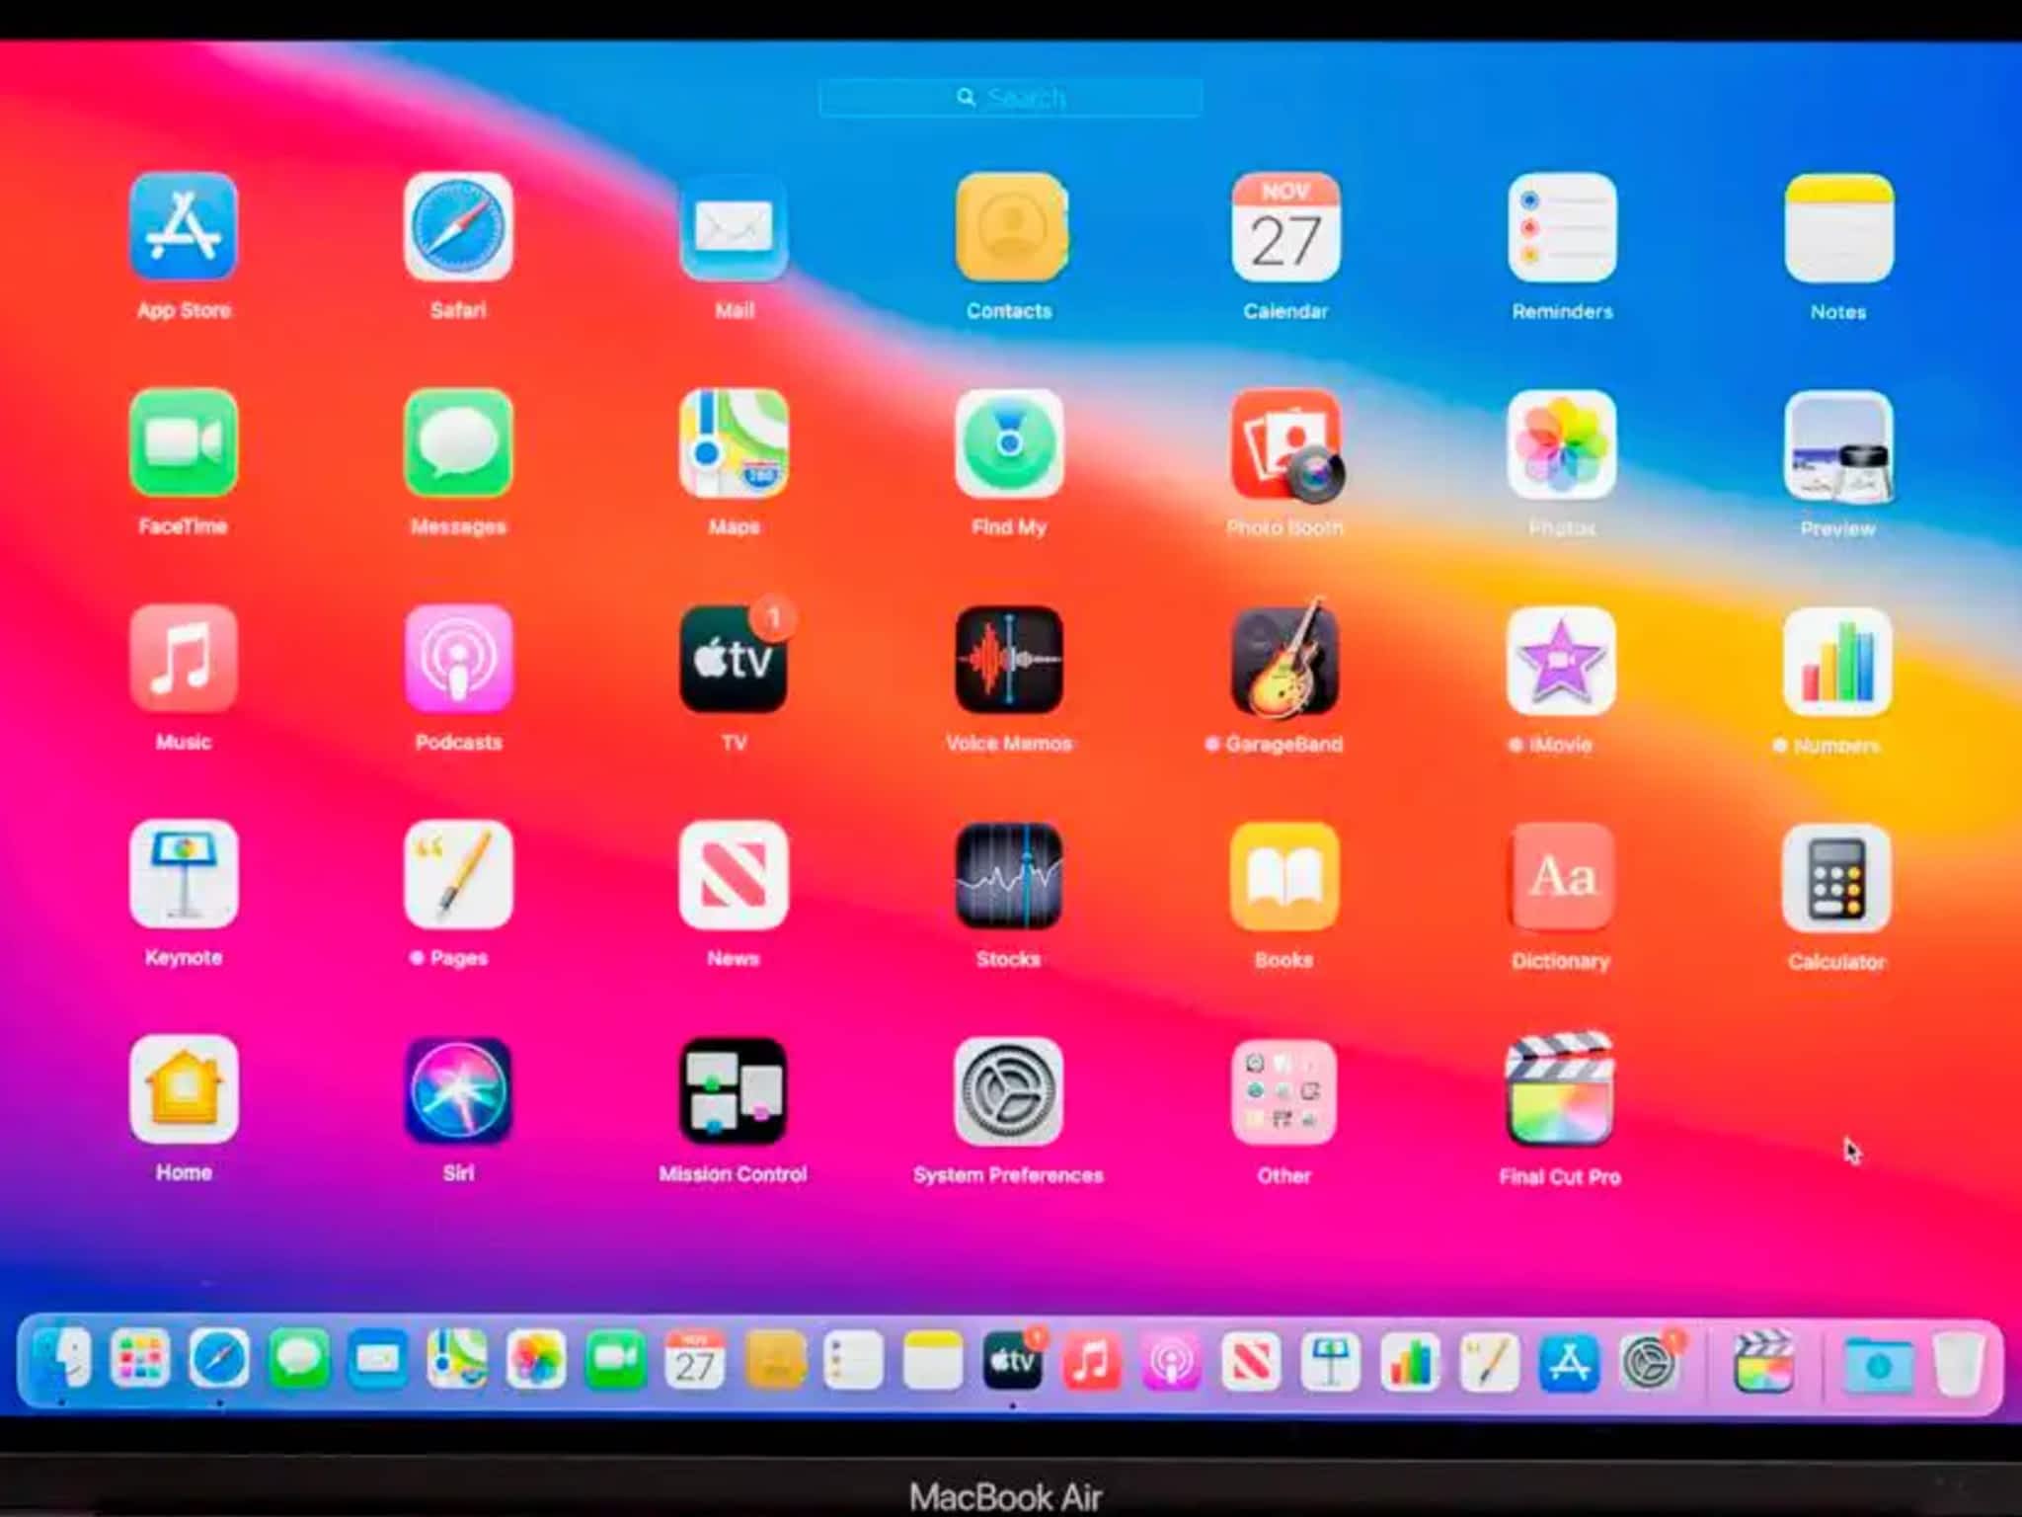Click the Launchpad icon in the Dock

point(140,1358)
